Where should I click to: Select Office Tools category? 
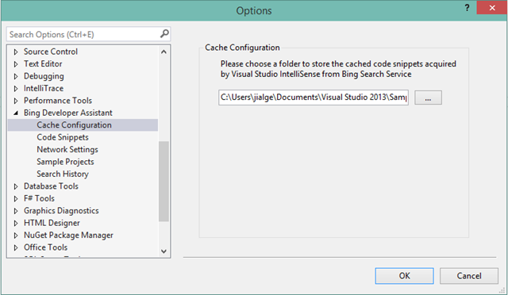(45, 247)
